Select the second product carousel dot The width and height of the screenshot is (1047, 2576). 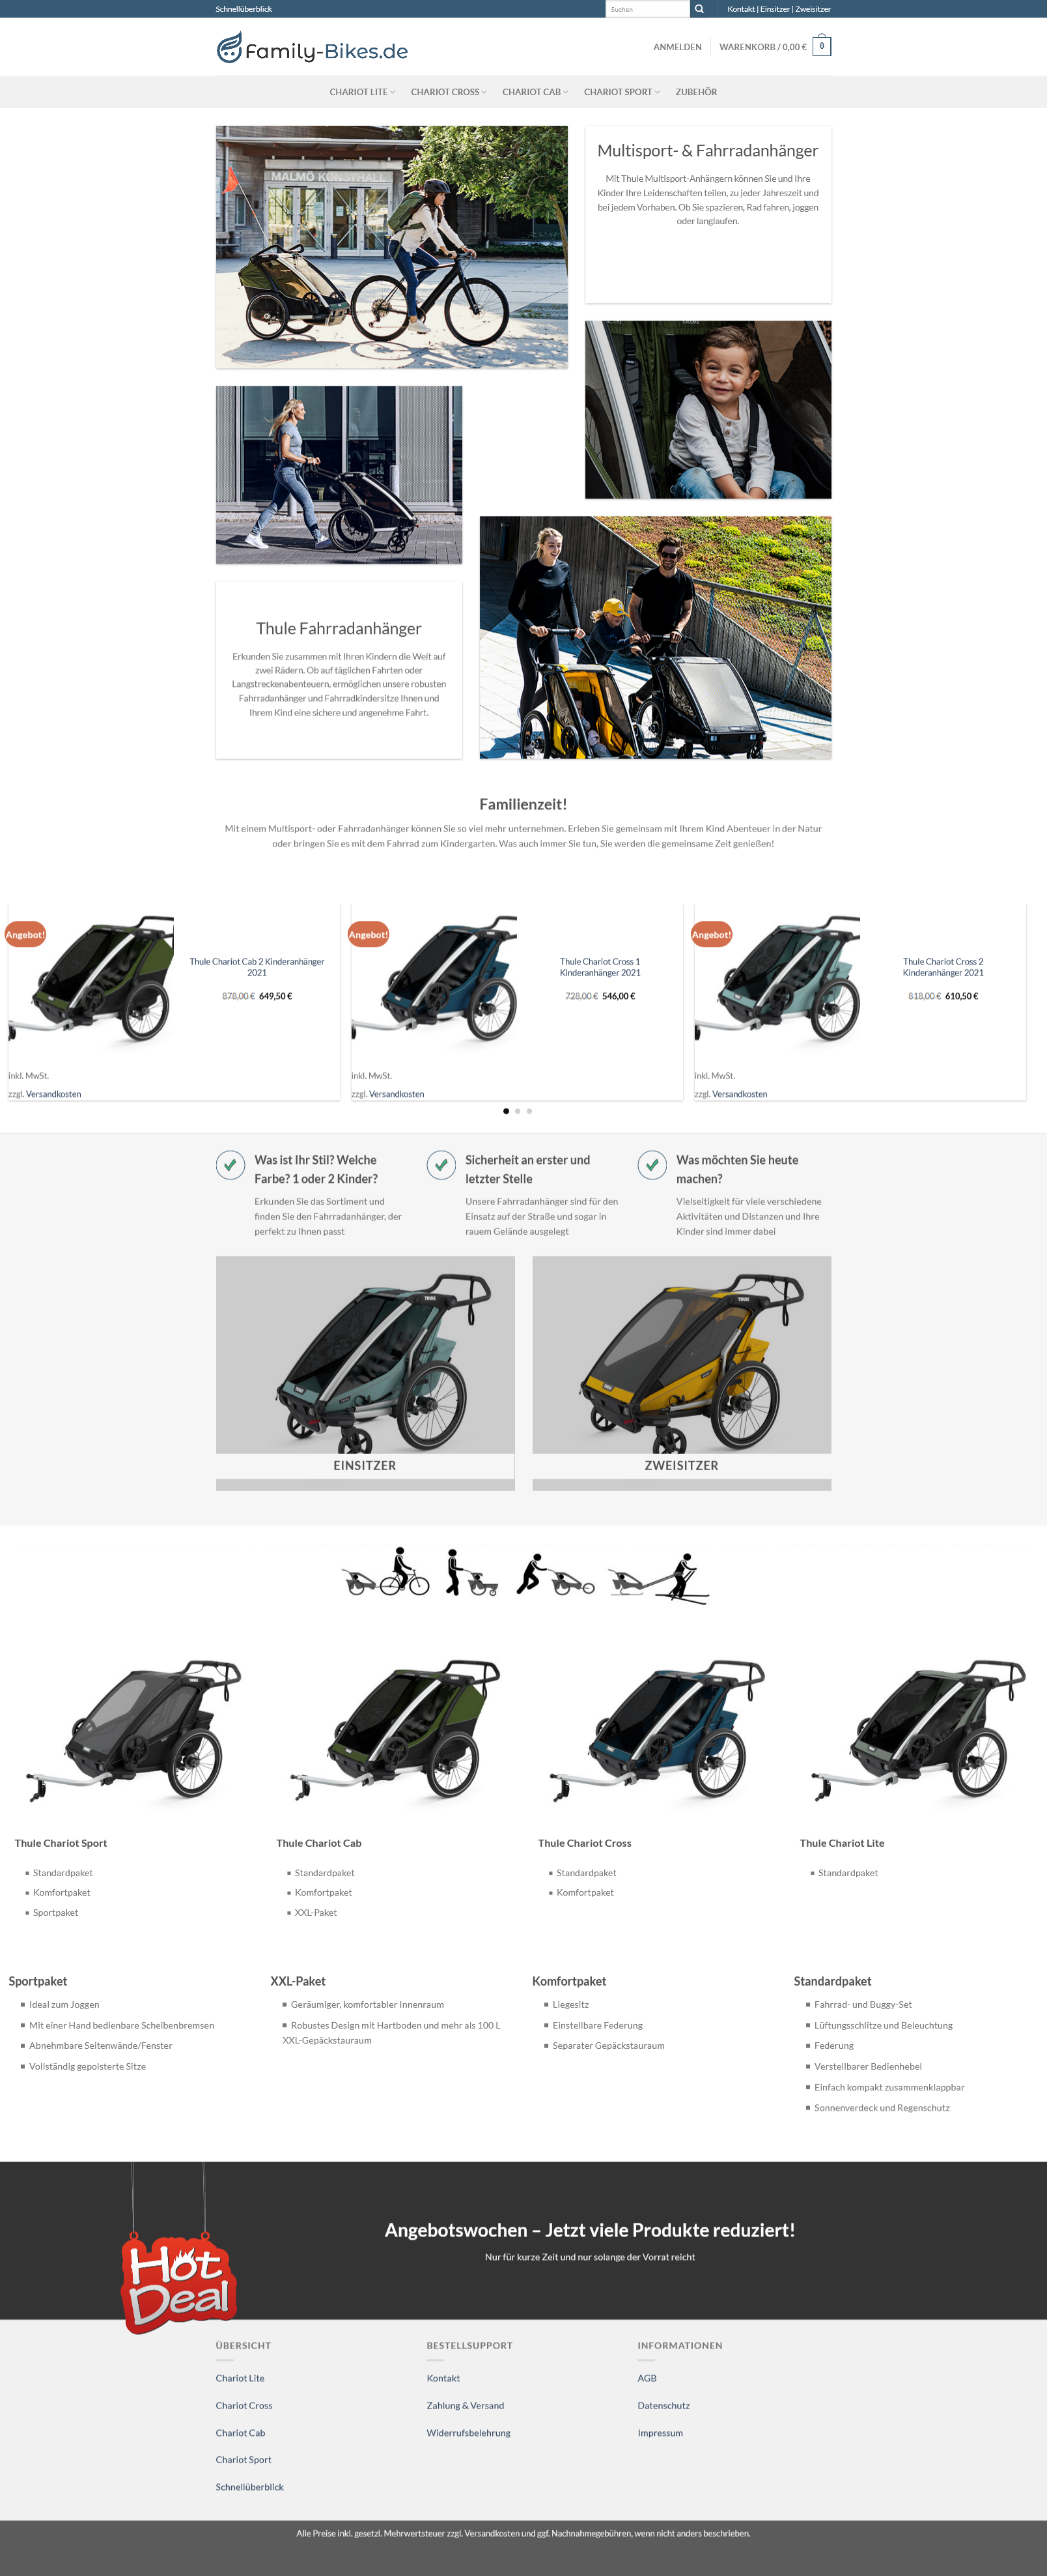click(518, 1111)
